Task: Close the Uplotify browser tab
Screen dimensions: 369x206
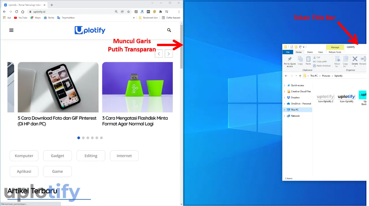Action: [x=44, y=5]
